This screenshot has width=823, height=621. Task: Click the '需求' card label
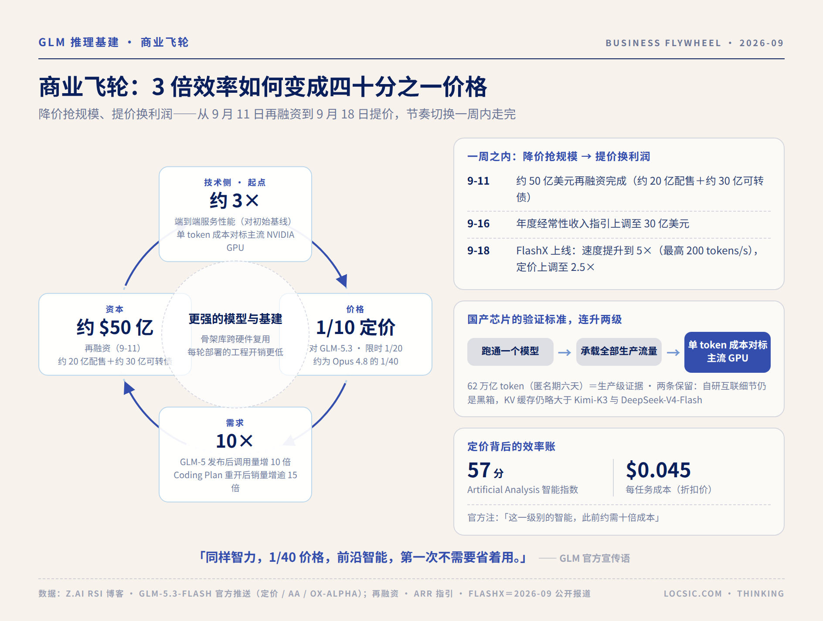235,423
